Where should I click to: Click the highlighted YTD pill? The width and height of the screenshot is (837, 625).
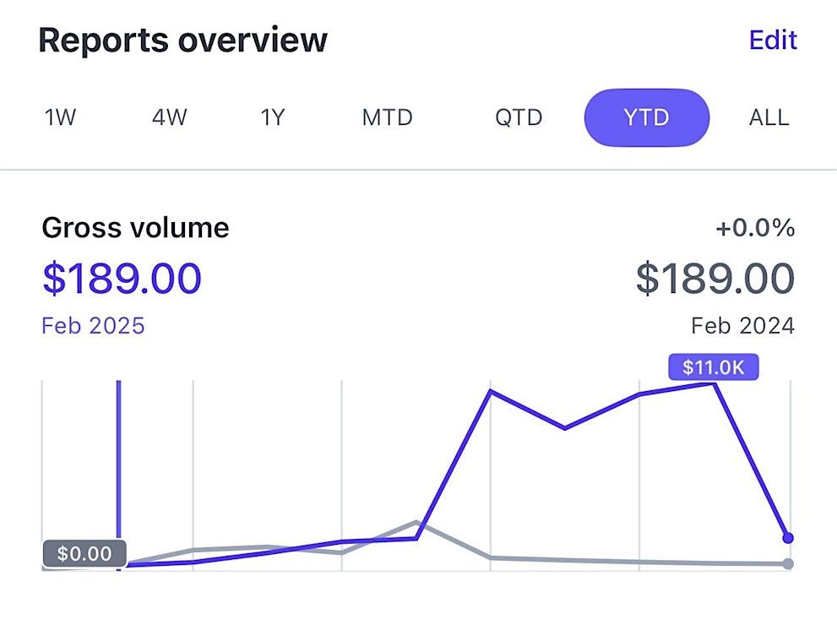[646, 117]
